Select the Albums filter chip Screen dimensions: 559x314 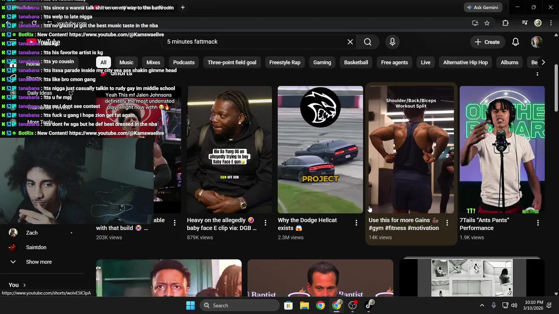(x=509, y=62)
